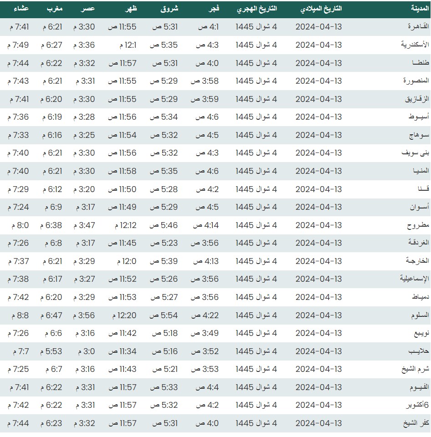The image size is (431, 437).
Task: Click 3:49 ص Fajr time for نويبع
Action: click(205, 333)
